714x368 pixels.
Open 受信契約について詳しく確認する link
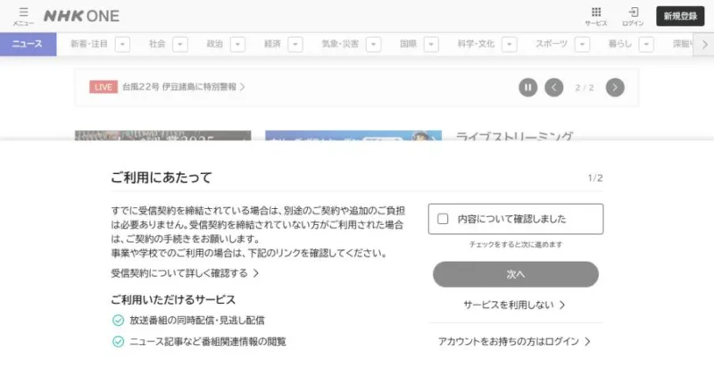pyautogui.click(x=179, y=272)
